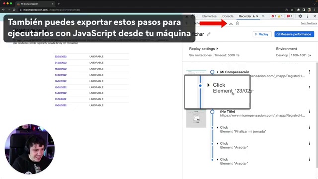The image size is (318, 179).
Task: Select the (No Title) navigation step
Action: coord(228,111)
